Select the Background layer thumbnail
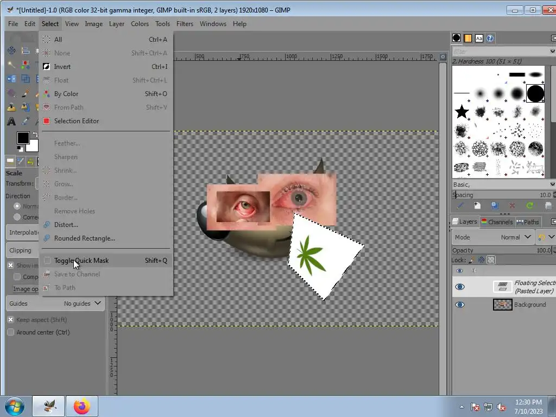The width and height of the screenshot is (556, 417). click(x=502, y=305)
